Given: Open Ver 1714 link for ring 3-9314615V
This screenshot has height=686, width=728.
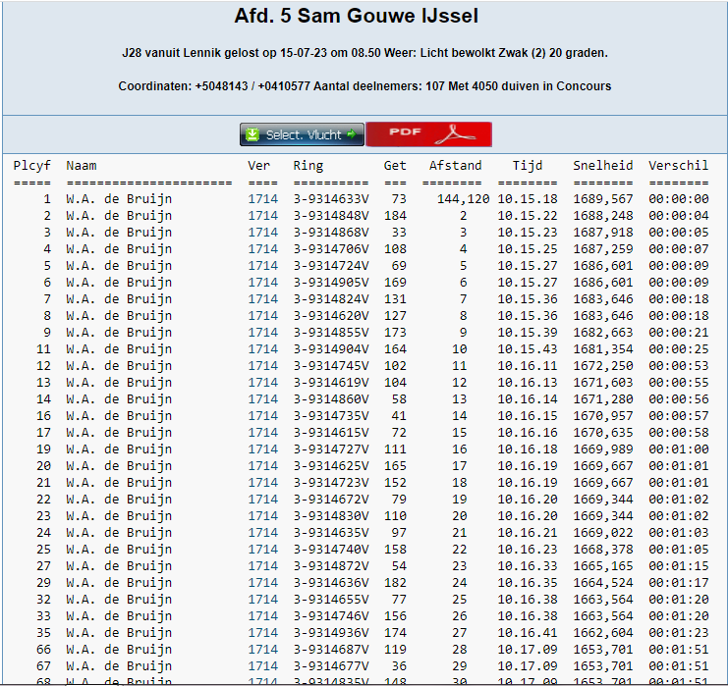Looking at the screenshot, I should coord(262,433).
